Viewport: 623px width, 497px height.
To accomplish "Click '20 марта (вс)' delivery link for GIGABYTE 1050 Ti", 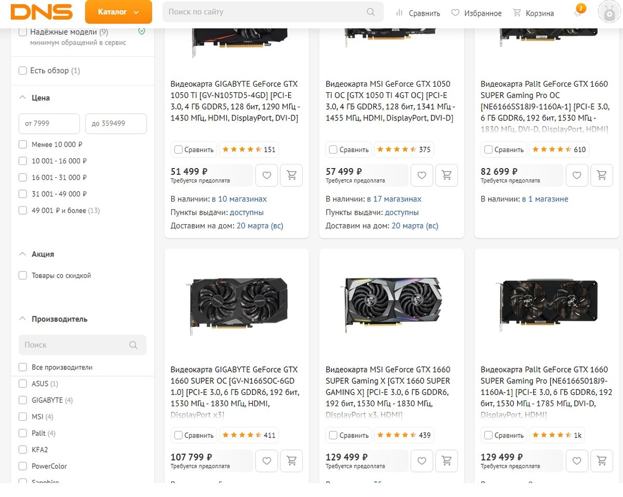I will coord(260,226).
